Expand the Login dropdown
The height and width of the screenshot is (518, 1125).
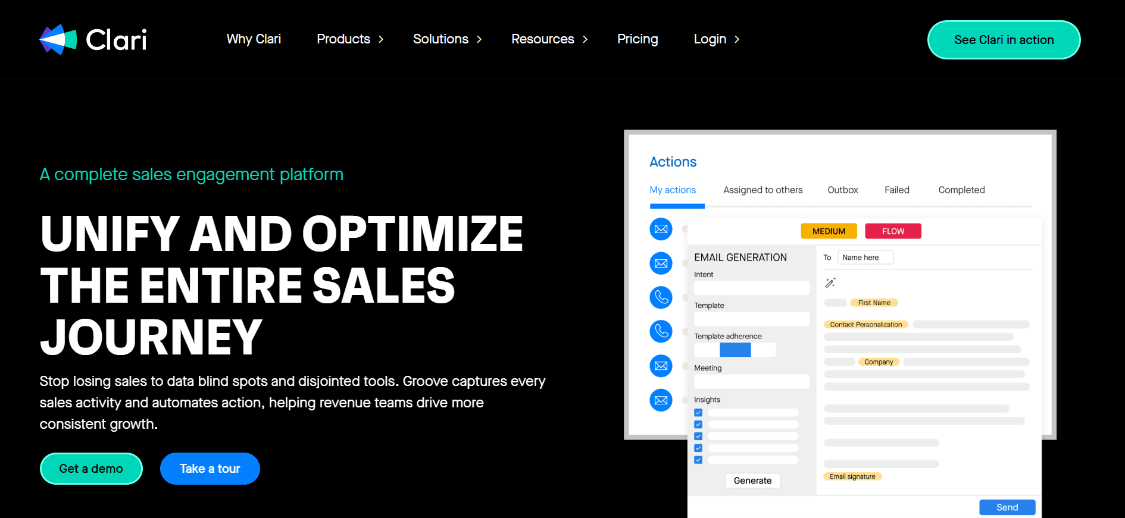(x=717, y=39)
